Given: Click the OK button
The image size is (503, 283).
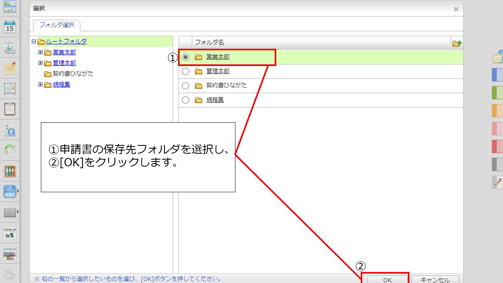Looking at the screenshot, I should [x=387, y=280].
